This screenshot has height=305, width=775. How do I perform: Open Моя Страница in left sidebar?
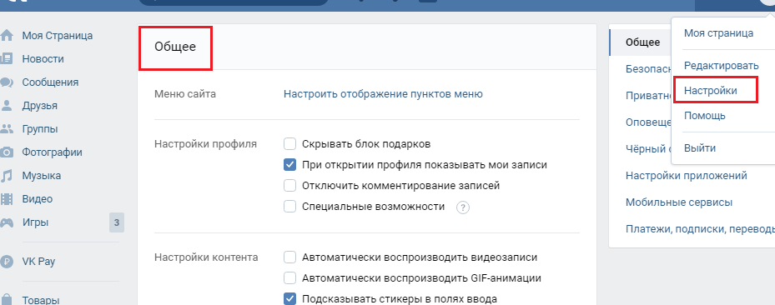coord(58,36)
